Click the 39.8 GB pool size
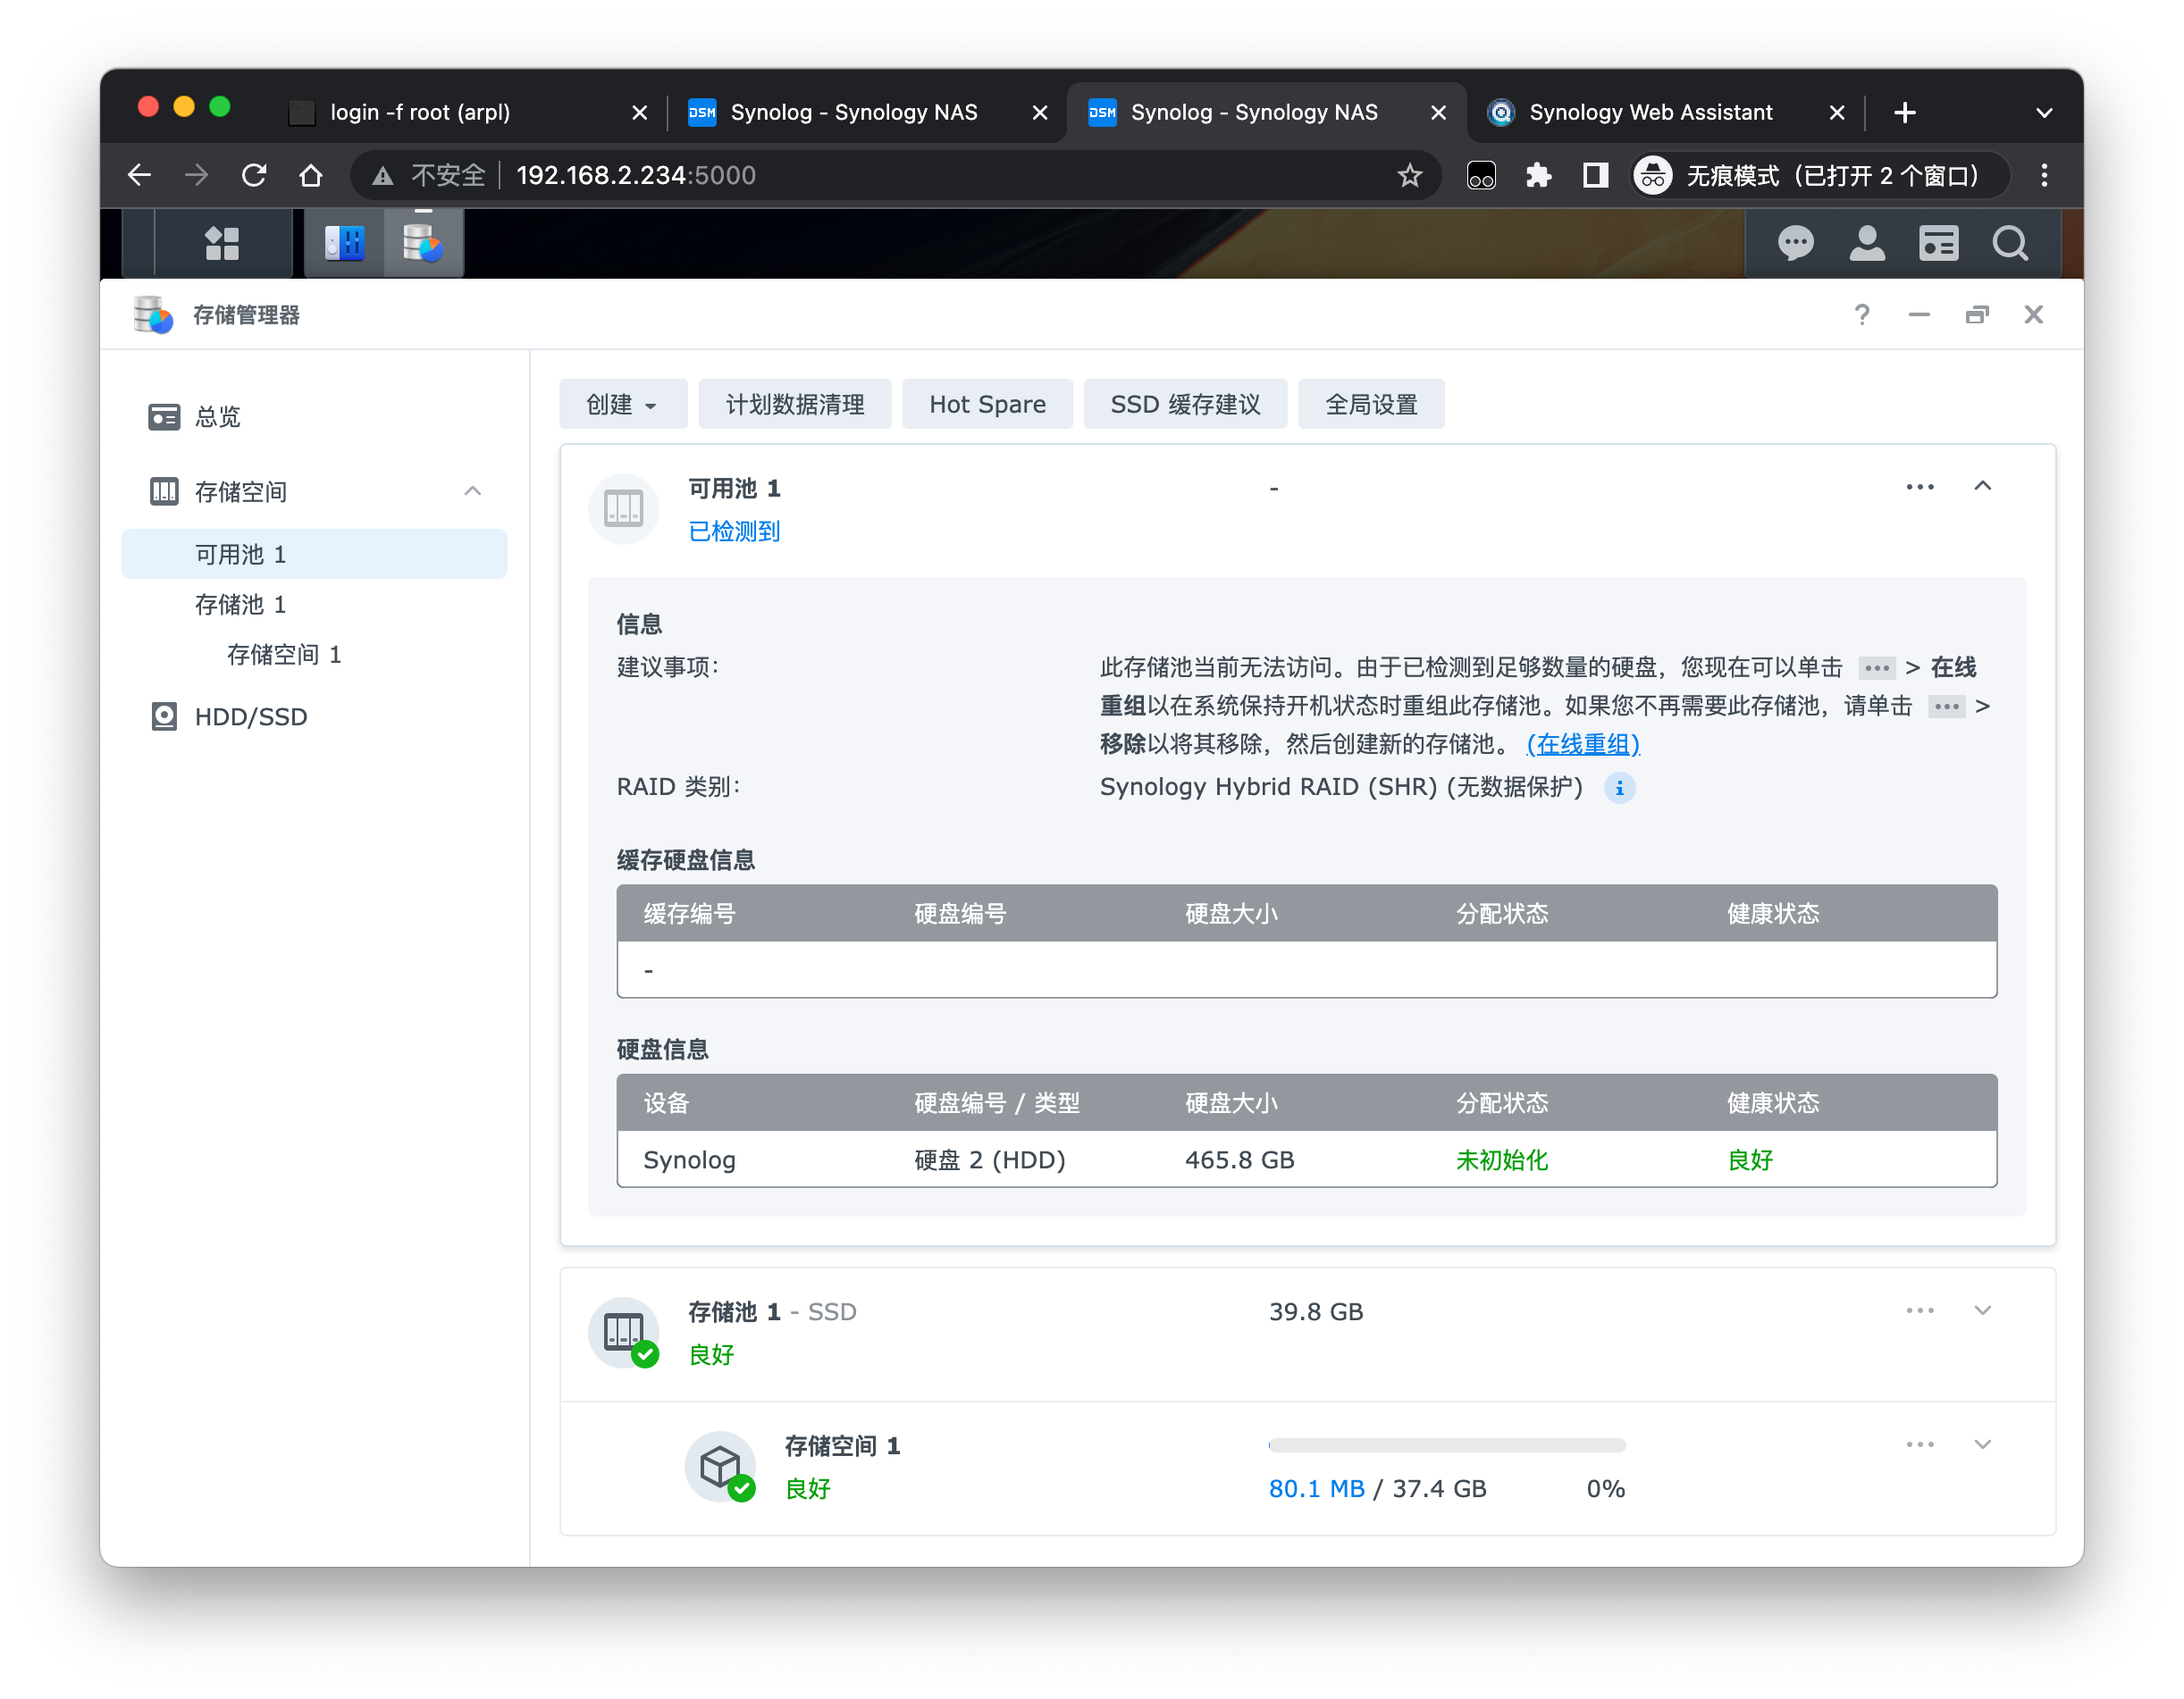 click(1315, 1311)
